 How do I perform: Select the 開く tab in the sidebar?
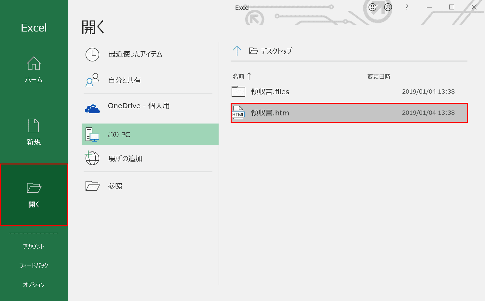pos(34,194)
